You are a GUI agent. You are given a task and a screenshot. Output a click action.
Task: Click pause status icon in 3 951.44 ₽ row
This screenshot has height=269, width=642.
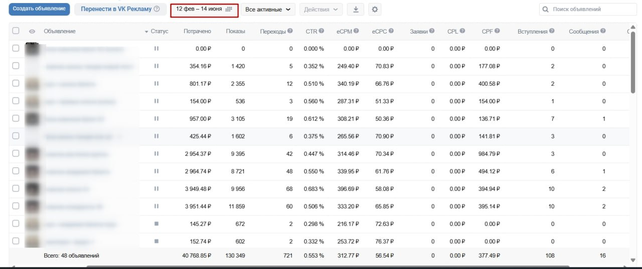(x=156, y=206)
